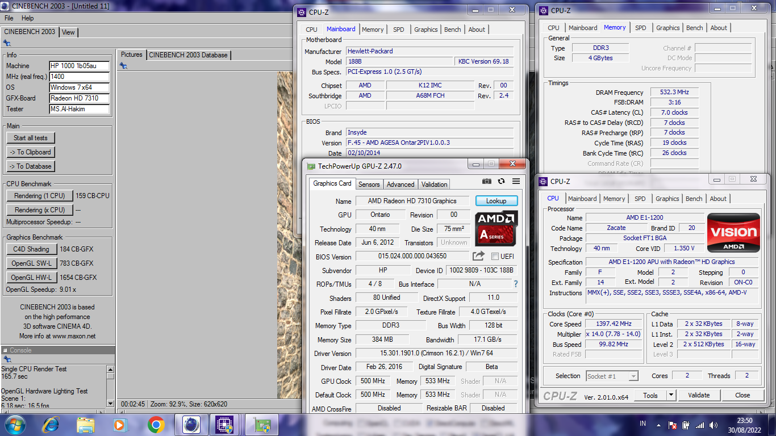
Task: Open the Advanced tab in GPU-Z
Action: click(x=400, y=185)
